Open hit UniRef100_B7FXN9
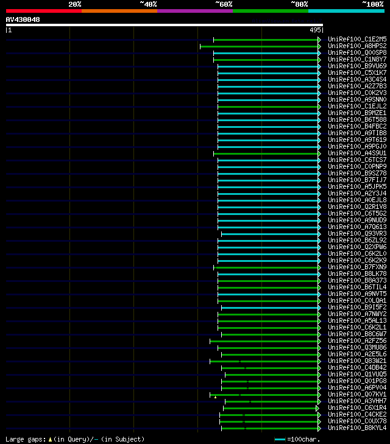This screenshot has width=390, height=444. click(x=357, y=267)
